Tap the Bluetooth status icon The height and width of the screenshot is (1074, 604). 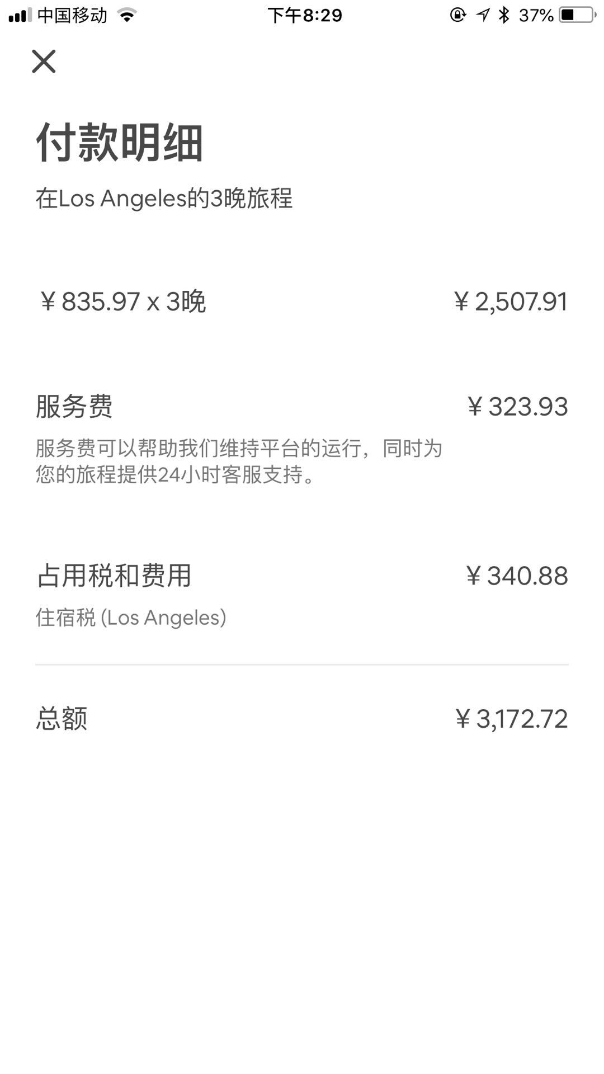click(x=504, y=15)
